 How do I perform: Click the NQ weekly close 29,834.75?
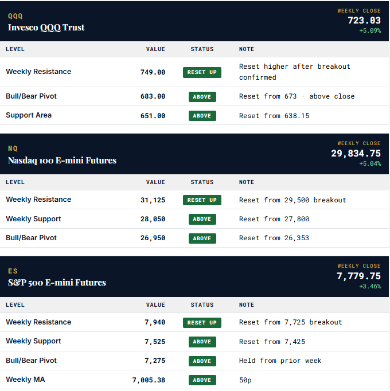[x=356, y=153]
